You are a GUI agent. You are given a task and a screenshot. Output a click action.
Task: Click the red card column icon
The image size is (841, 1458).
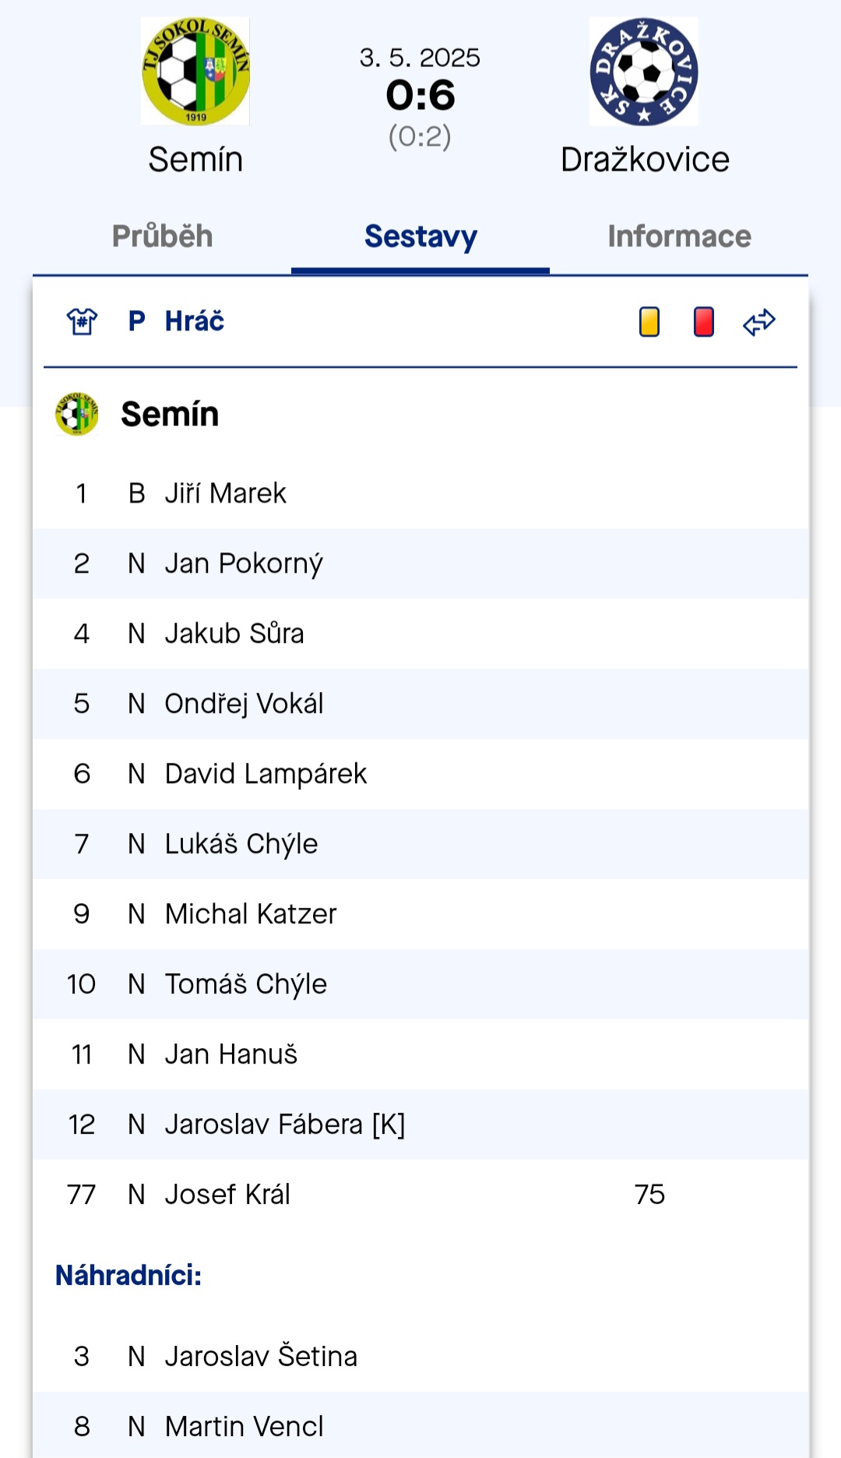704,322
